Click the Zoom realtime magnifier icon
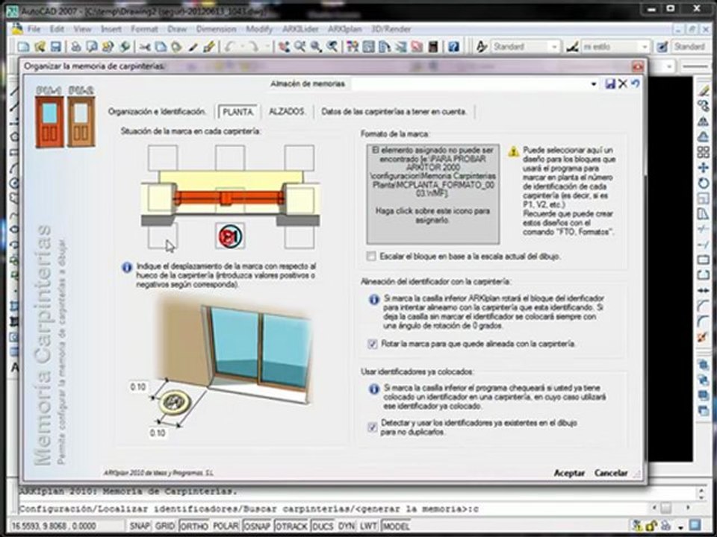 pos(300,46)
